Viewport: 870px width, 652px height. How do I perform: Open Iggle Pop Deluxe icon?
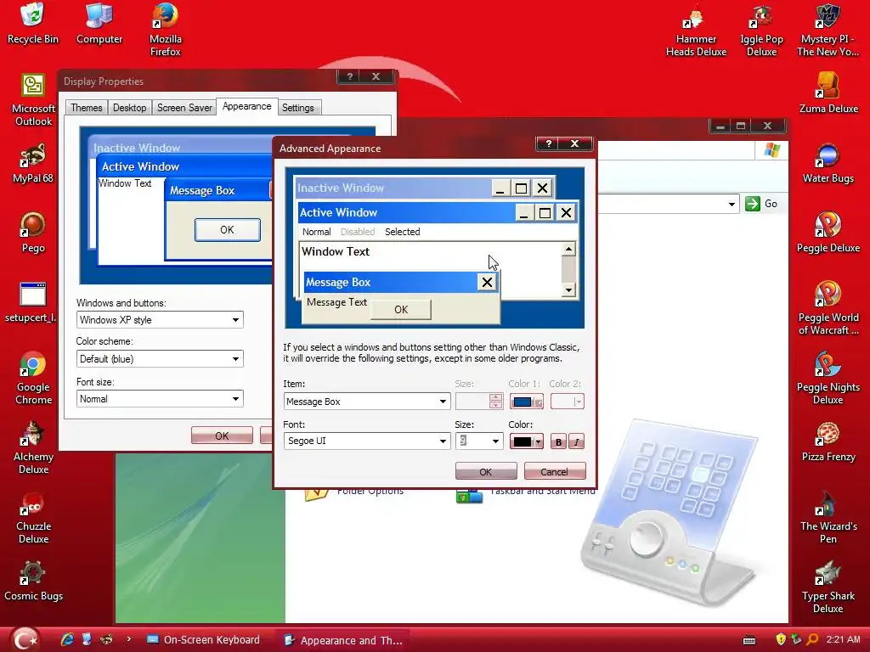point(761,30)
